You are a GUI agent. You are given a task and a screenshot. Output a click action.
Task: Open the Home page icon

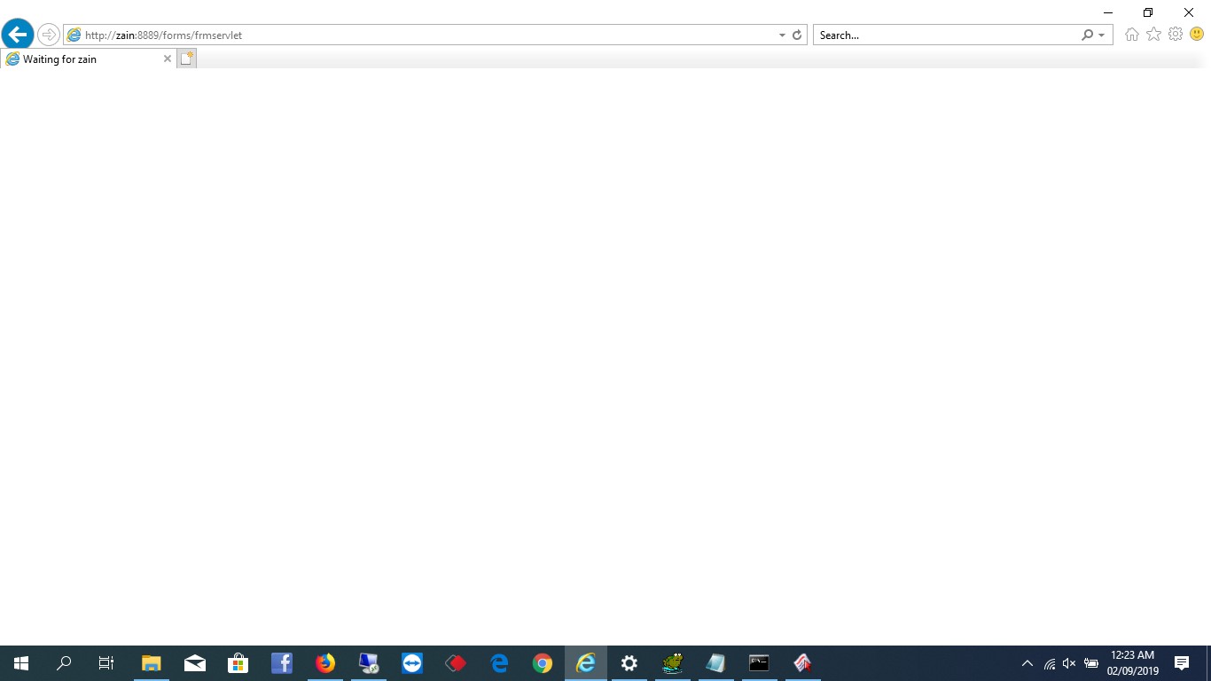pos(1132,35)
